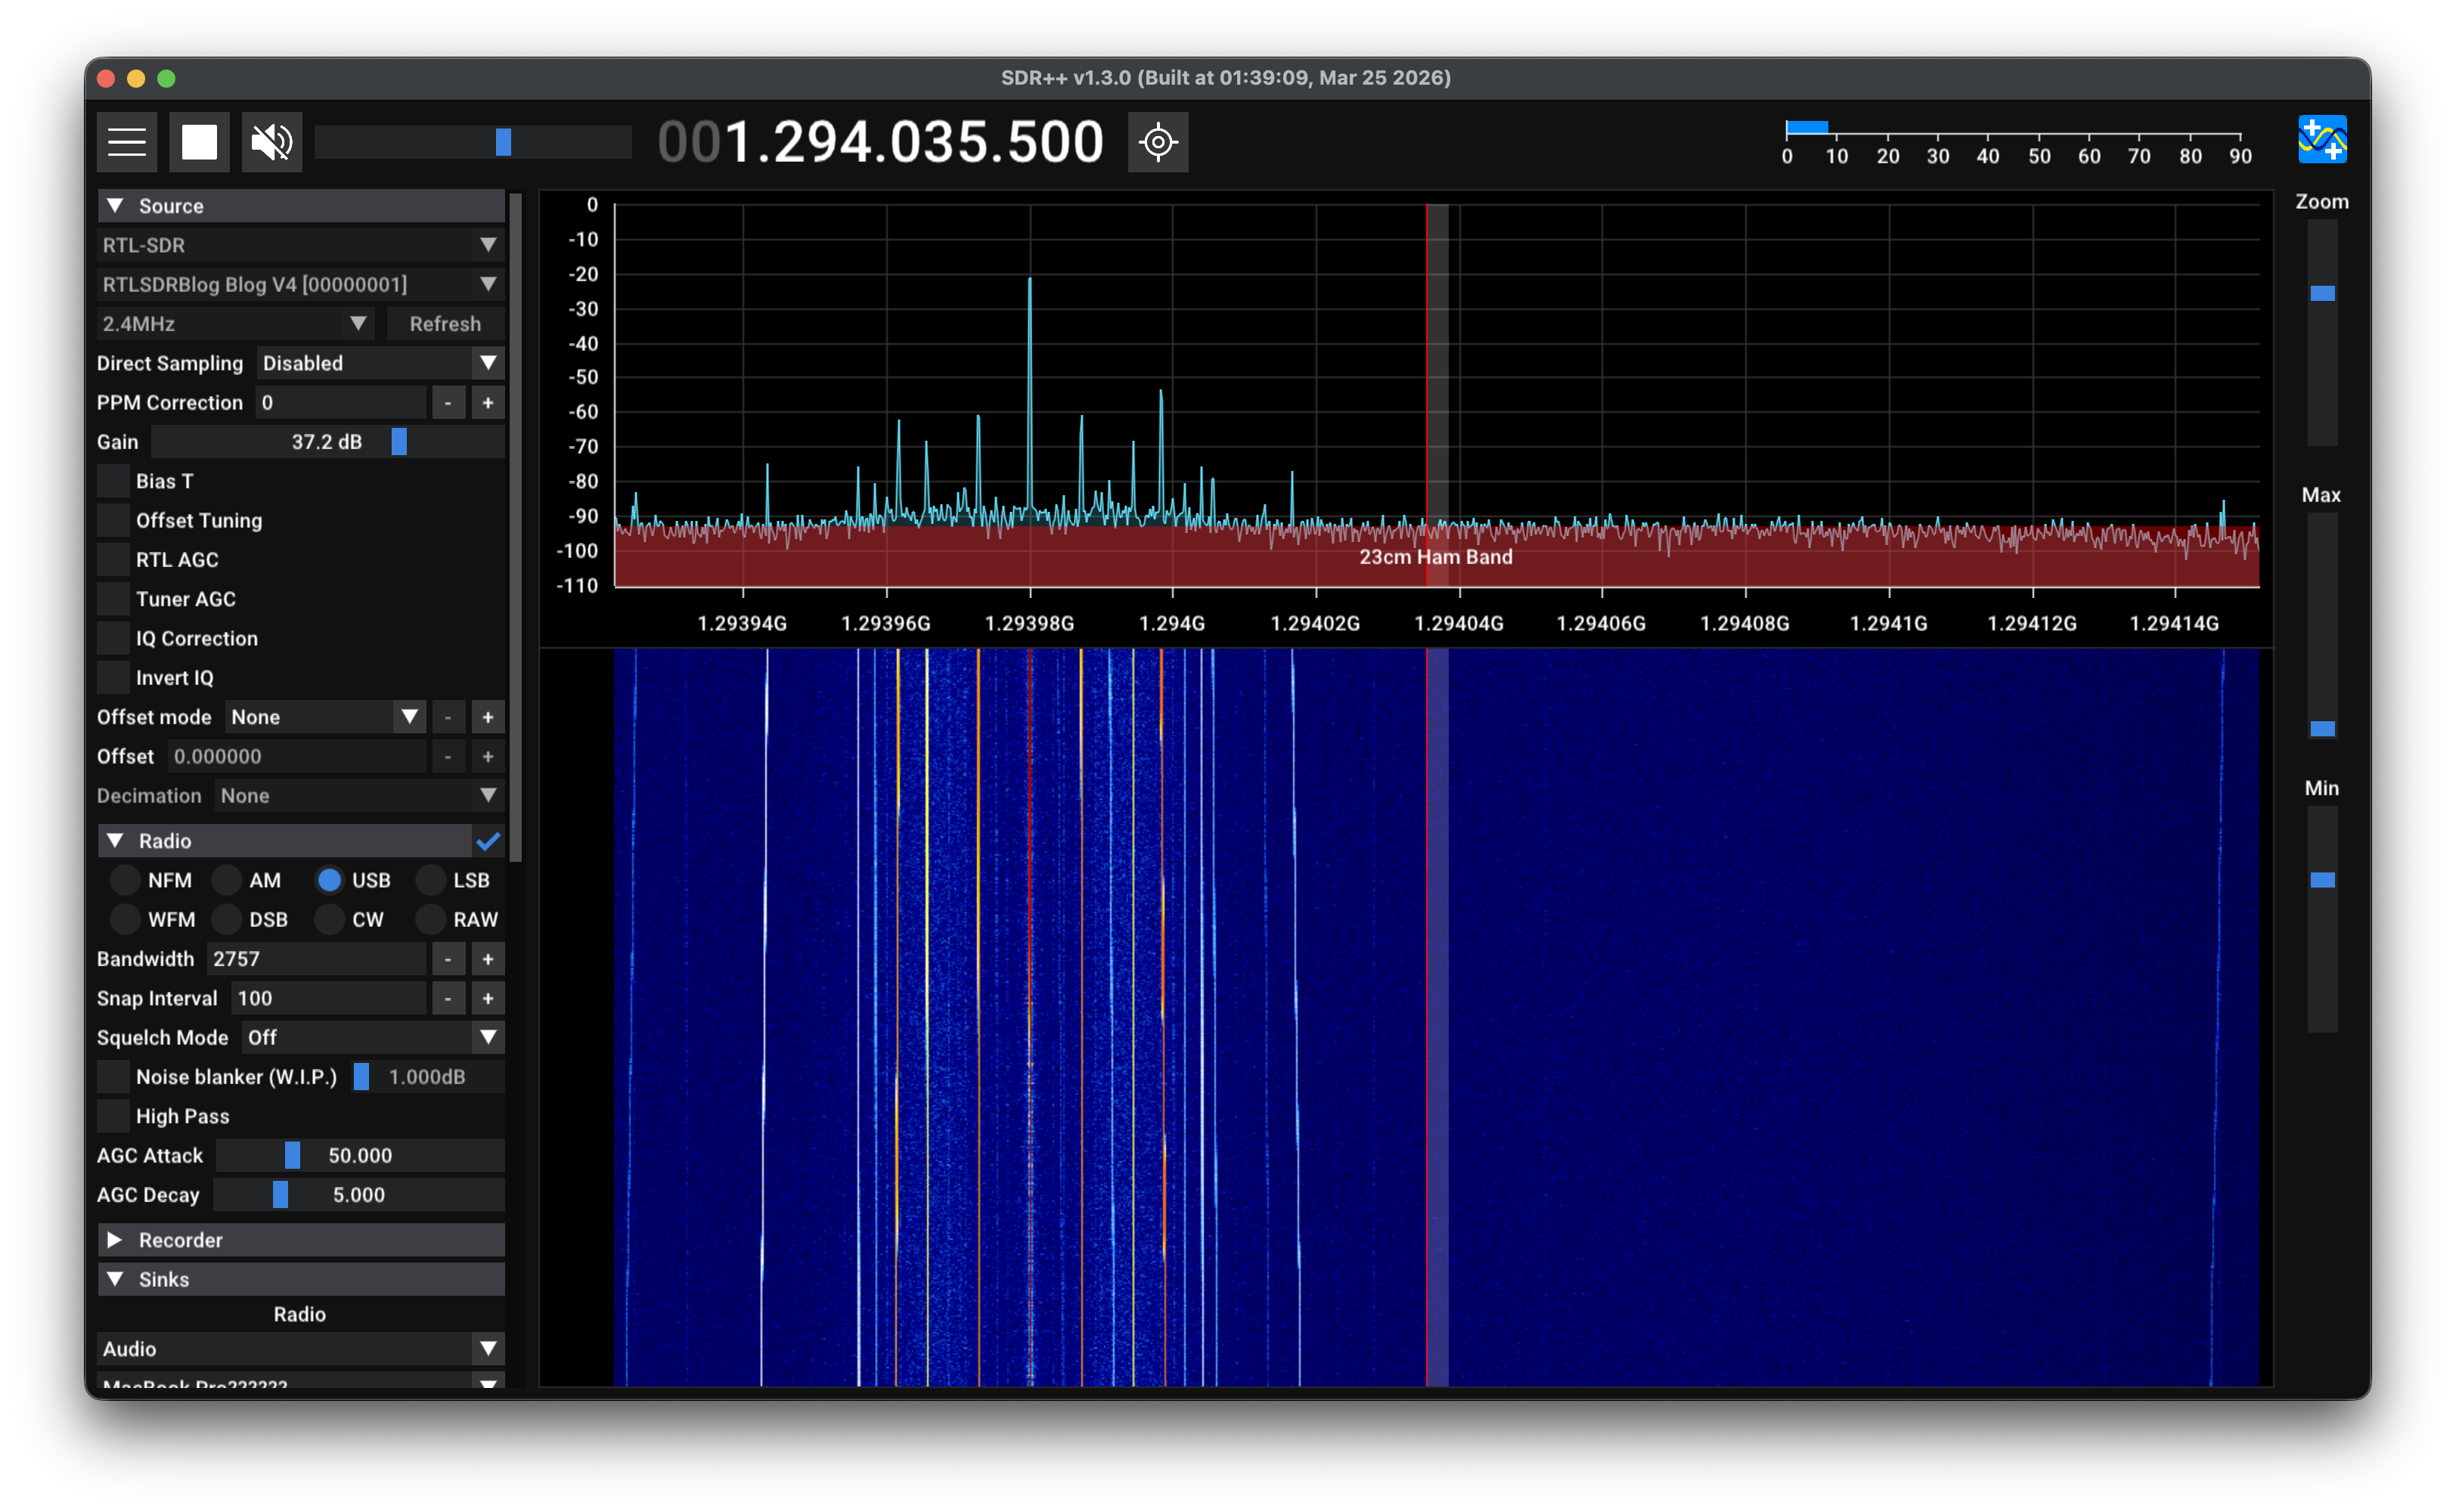The image size is (2456, 1512).
Task: Select the NFM demodulation mode
Action: 125,880
